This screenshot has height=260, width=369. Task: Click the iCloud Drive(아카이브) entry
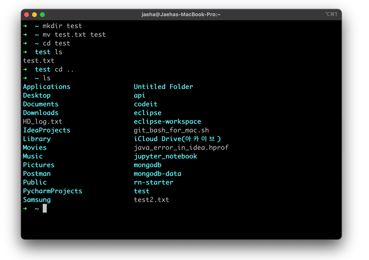177,139
